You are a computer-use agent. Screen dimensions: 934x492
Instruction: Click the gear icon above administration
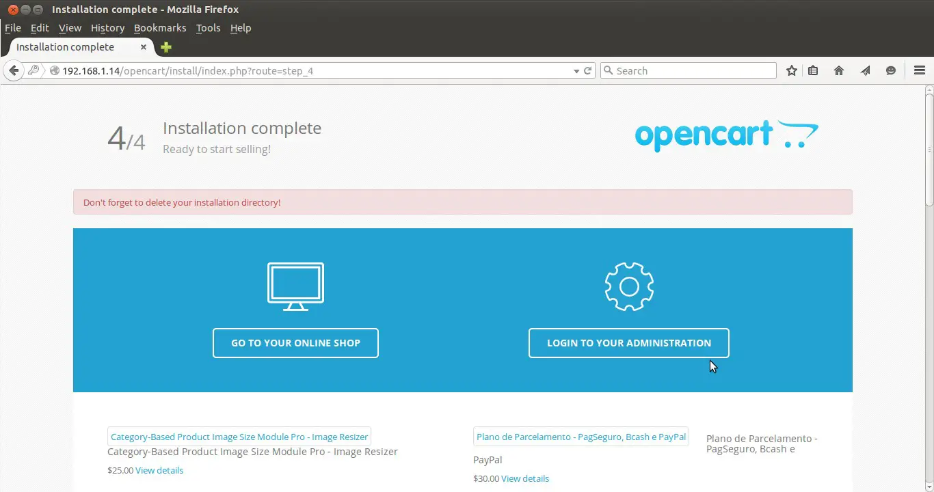point(629,286)
